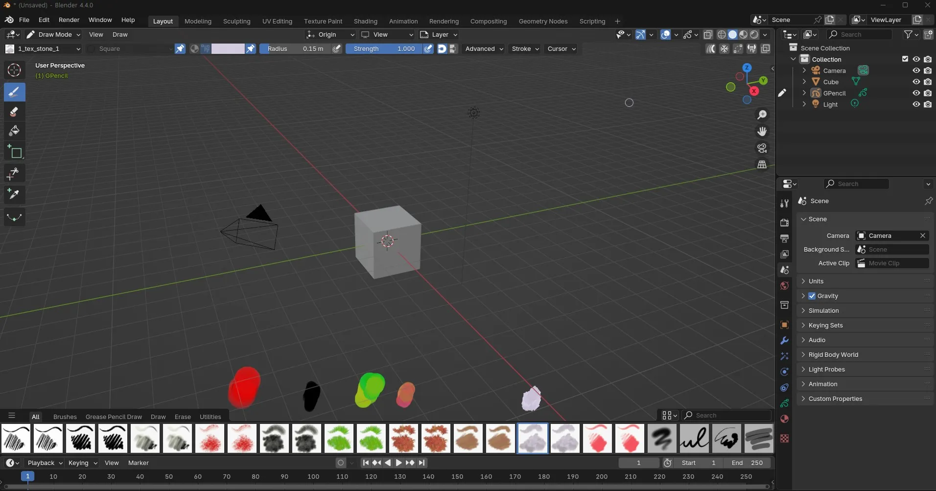This screenshot has width=936, height=491.
Task: Open the Tool properties tab
Action: 784,203
